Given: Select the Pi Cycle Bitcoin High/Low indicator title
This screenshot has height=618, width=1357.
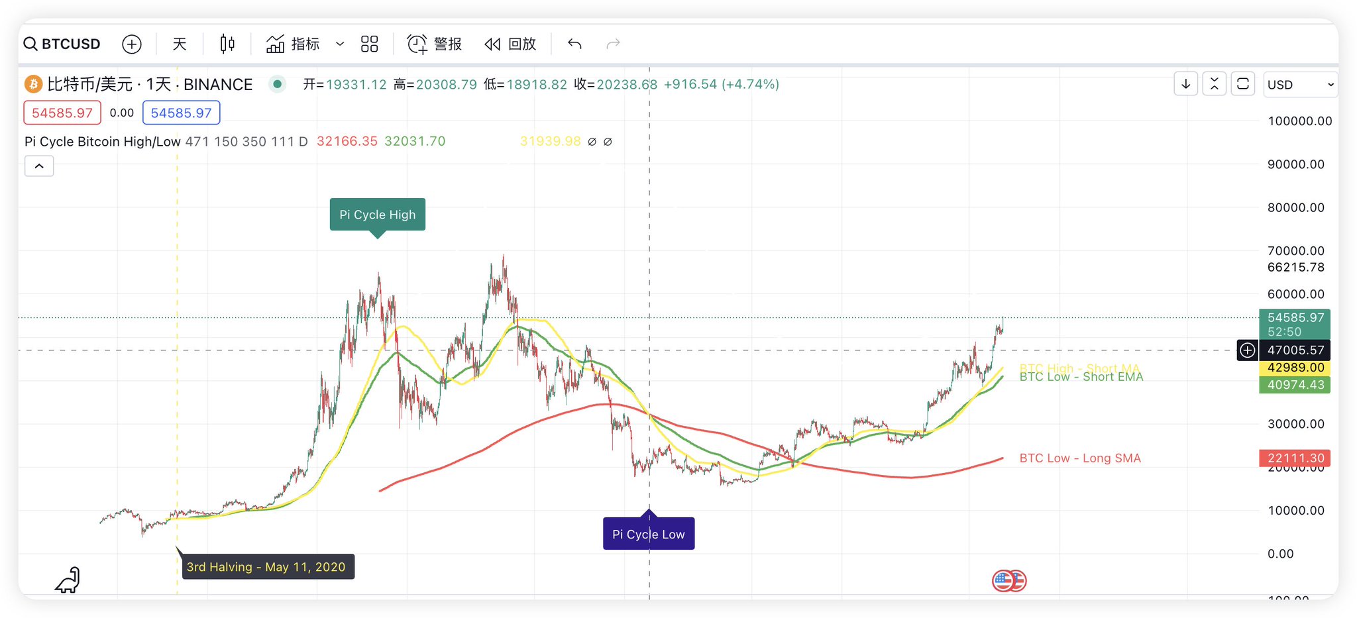Looking at the screenshot, I should coord(103,141).
